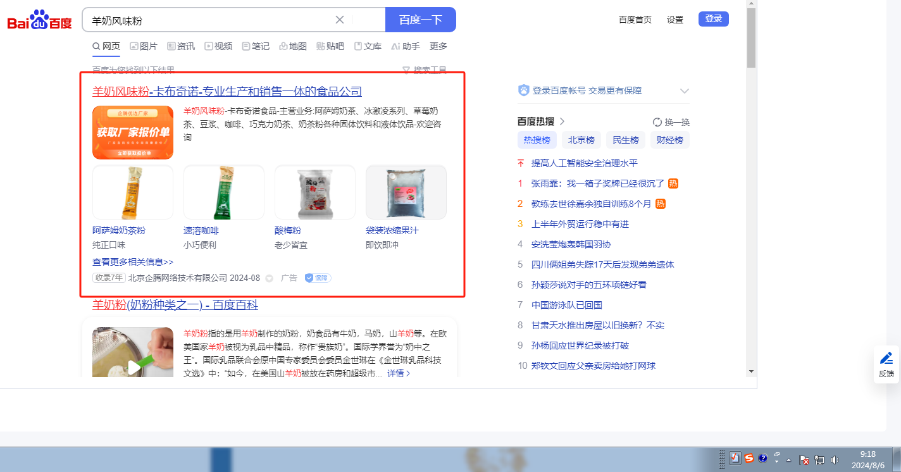Open the 百度热搜 heading link

tap(541, 121)
